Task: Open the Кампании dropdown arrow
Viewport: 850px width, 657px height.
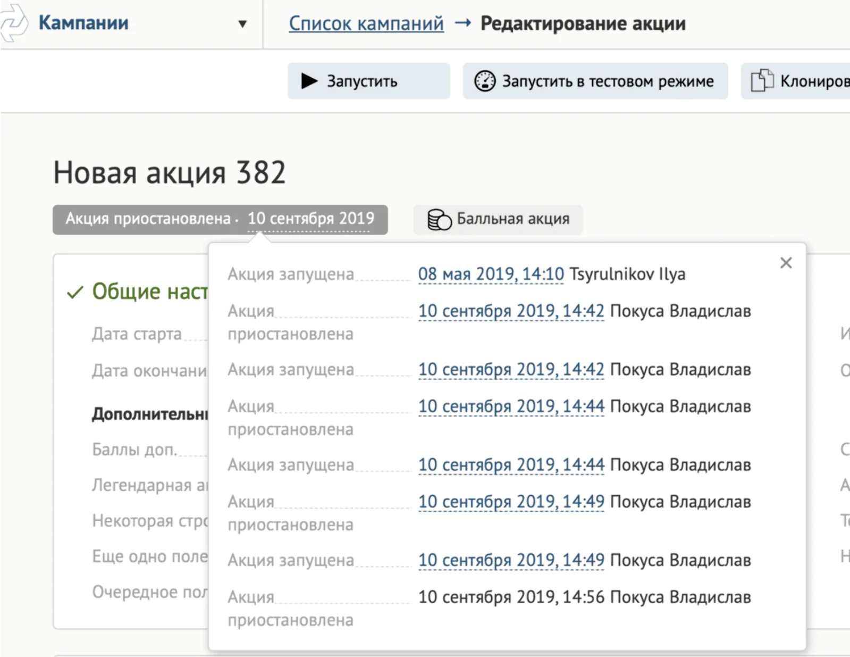Action: [242, 24]
